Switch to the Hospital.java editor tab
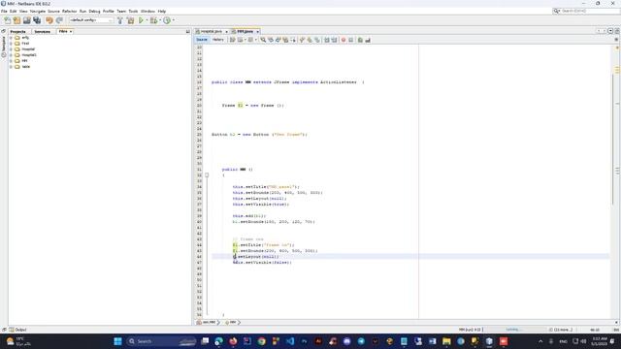This screenshot has height=349, width=621. [211, 31]
